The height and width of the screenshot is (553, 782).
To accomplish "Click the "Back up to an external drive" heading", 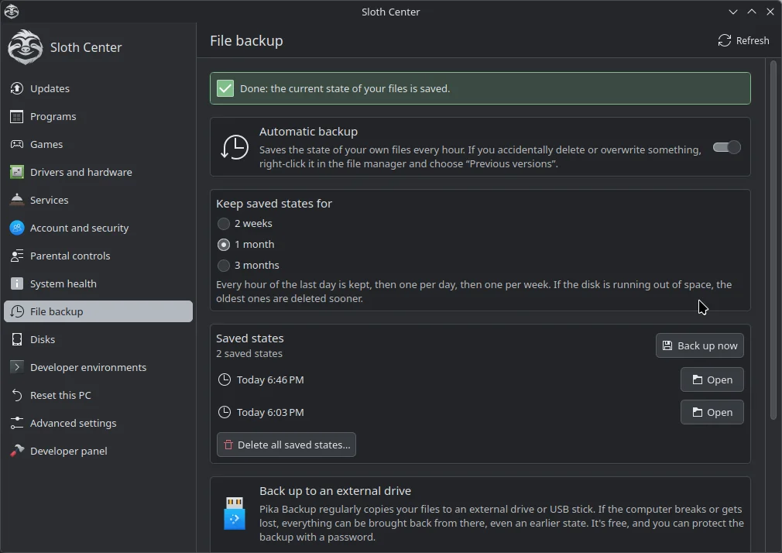I will [335, 491].
